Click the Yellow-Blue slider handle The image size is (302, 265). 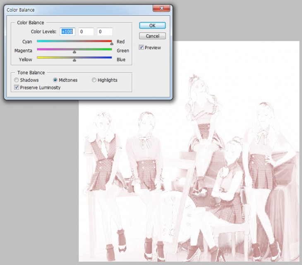click(x=74, y=61)
